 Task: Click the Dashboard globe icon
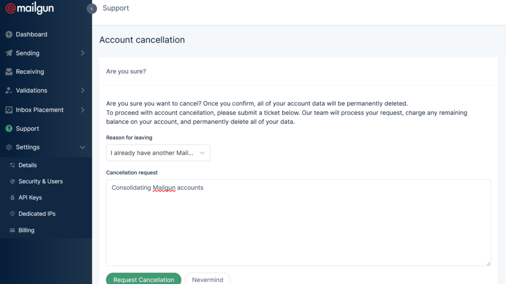tap(9, 35)
